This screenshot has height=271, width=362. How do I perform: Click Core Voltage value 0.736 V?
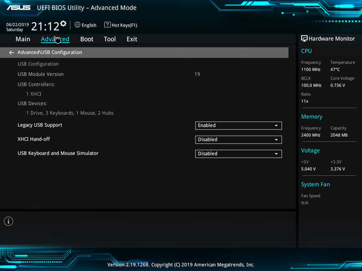[338, 85]
